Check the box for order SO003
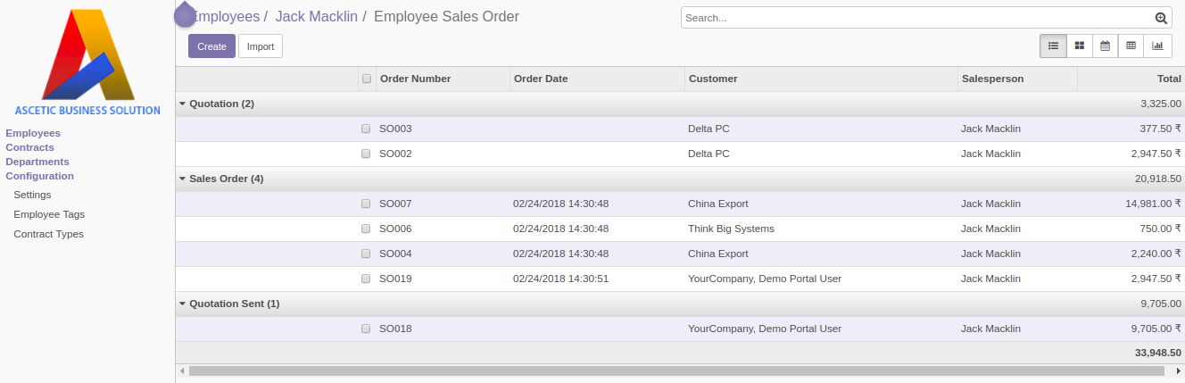The width and height of the screenshot is (1185, 383). pyautogui.click(x=366, y=129)
